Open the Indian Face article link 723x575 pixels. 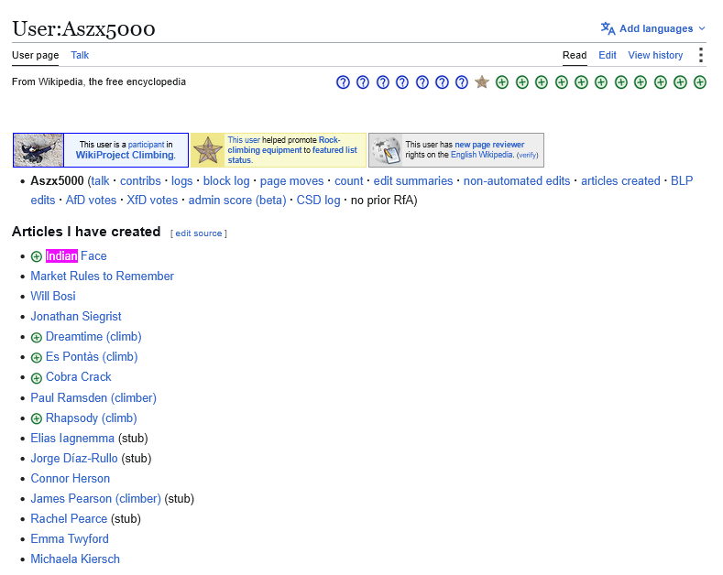tap(76, 256)
